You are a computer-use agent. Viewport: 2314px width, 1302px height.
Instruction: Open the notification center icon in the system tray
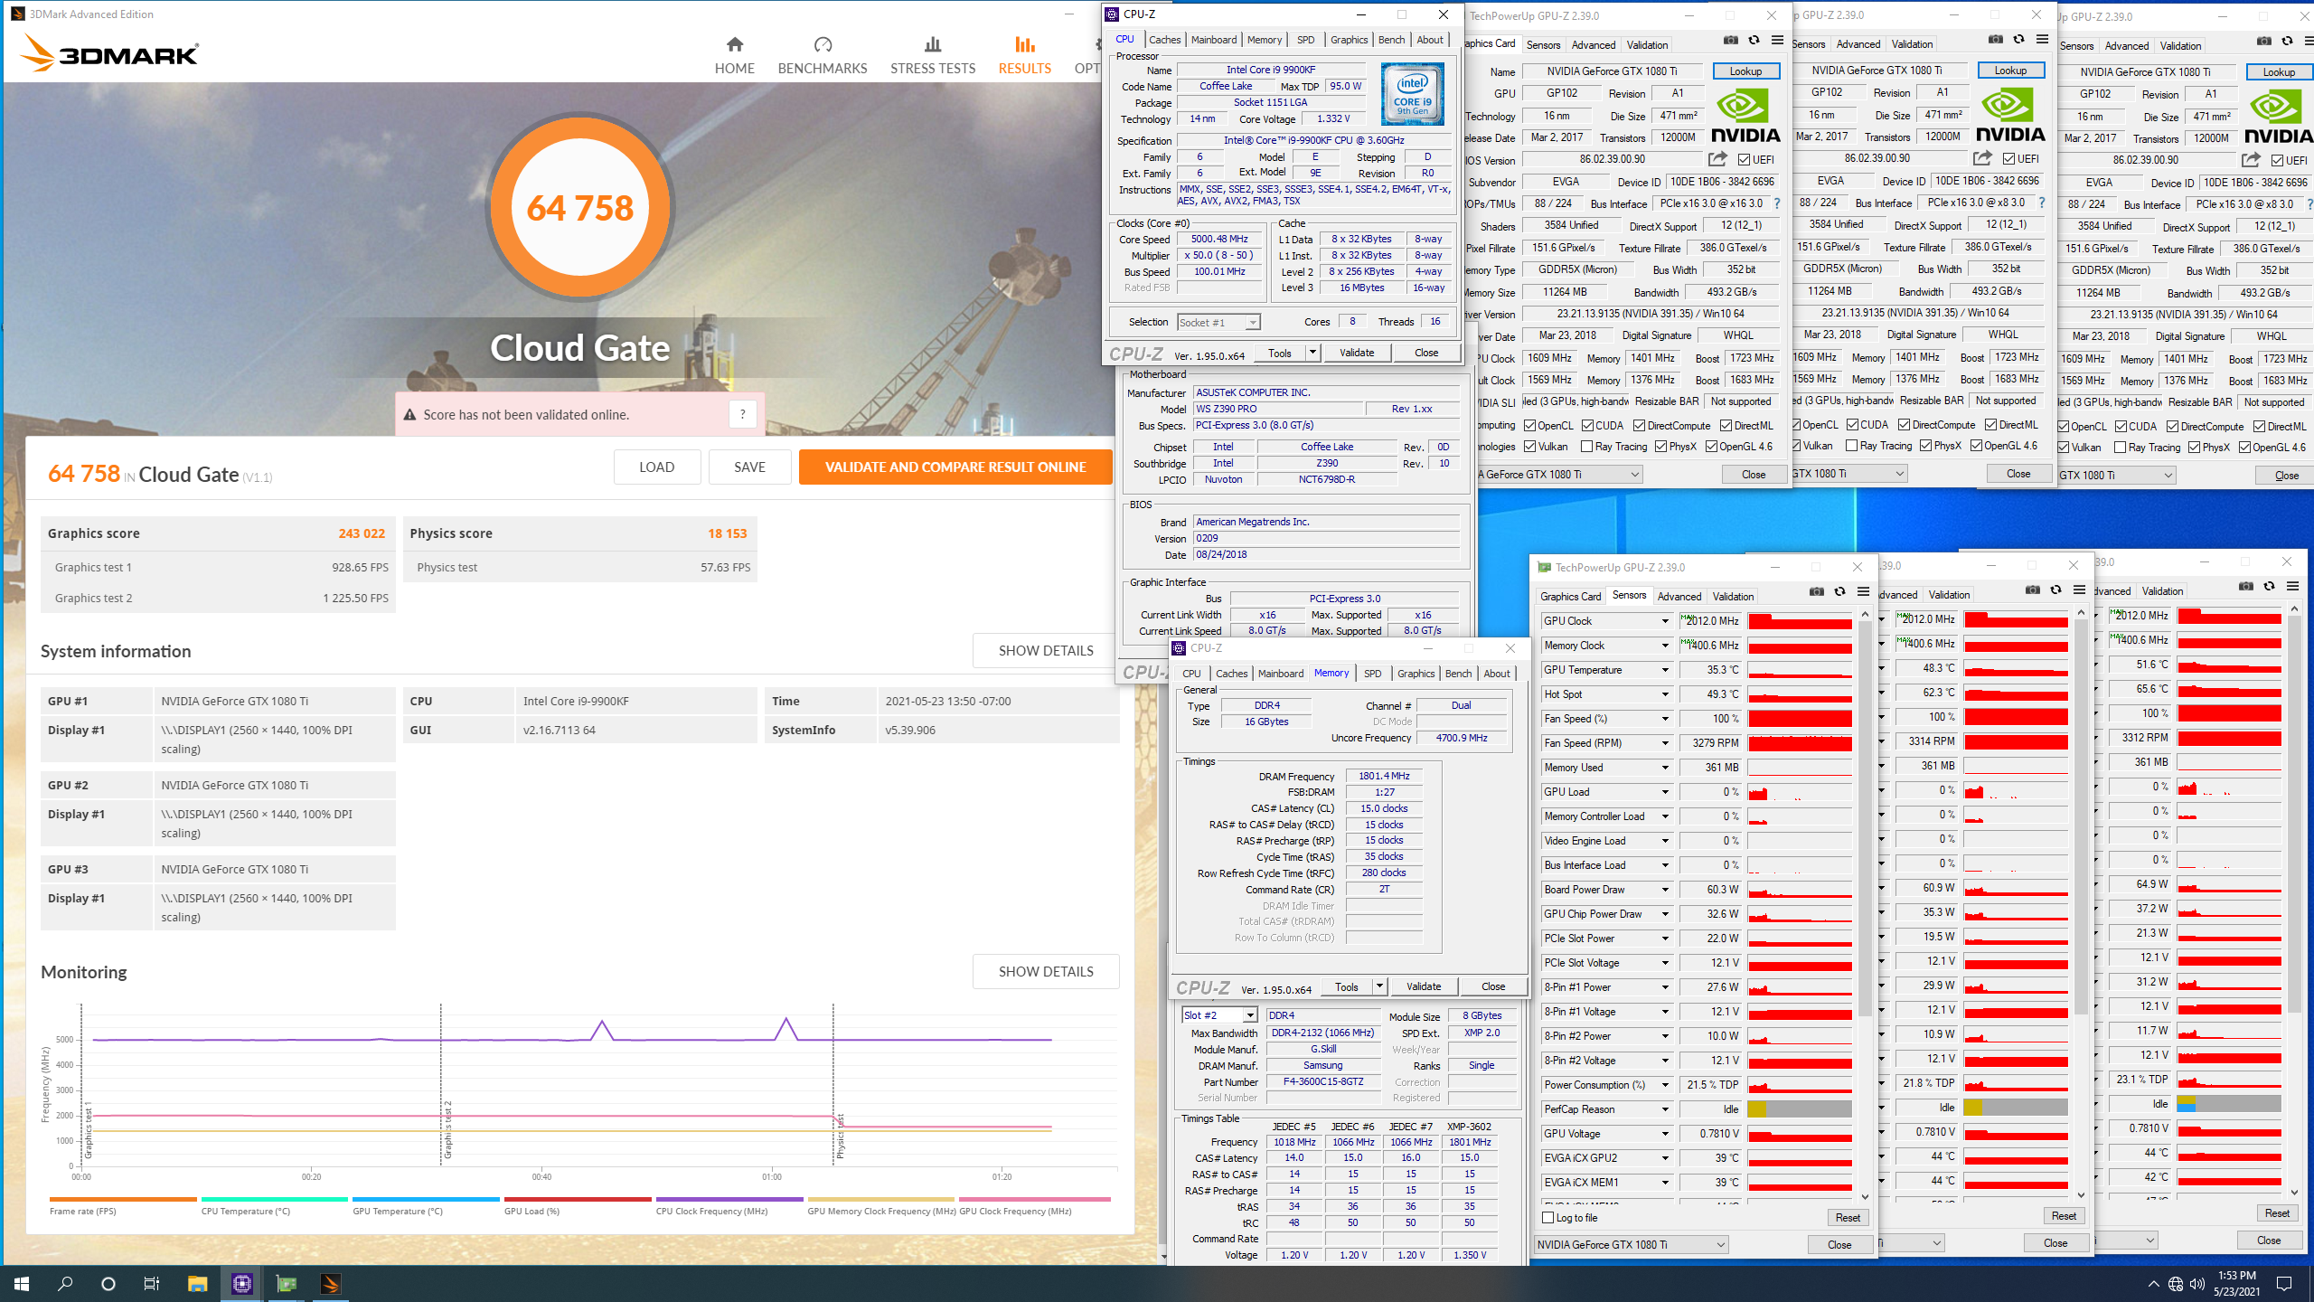(x=2284, y=1283)
